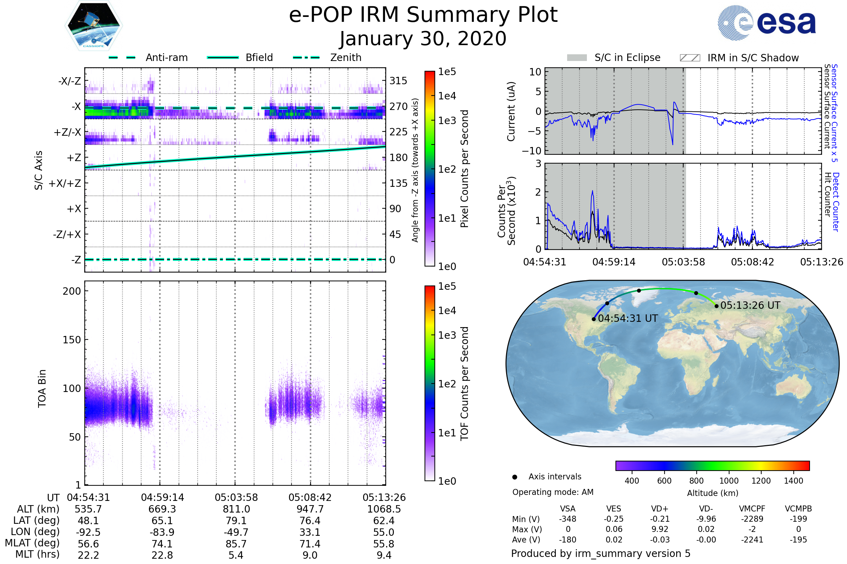Click the Axis intervals black dot marker
Viewport: 847px width, 564px height.
[515, 477]
